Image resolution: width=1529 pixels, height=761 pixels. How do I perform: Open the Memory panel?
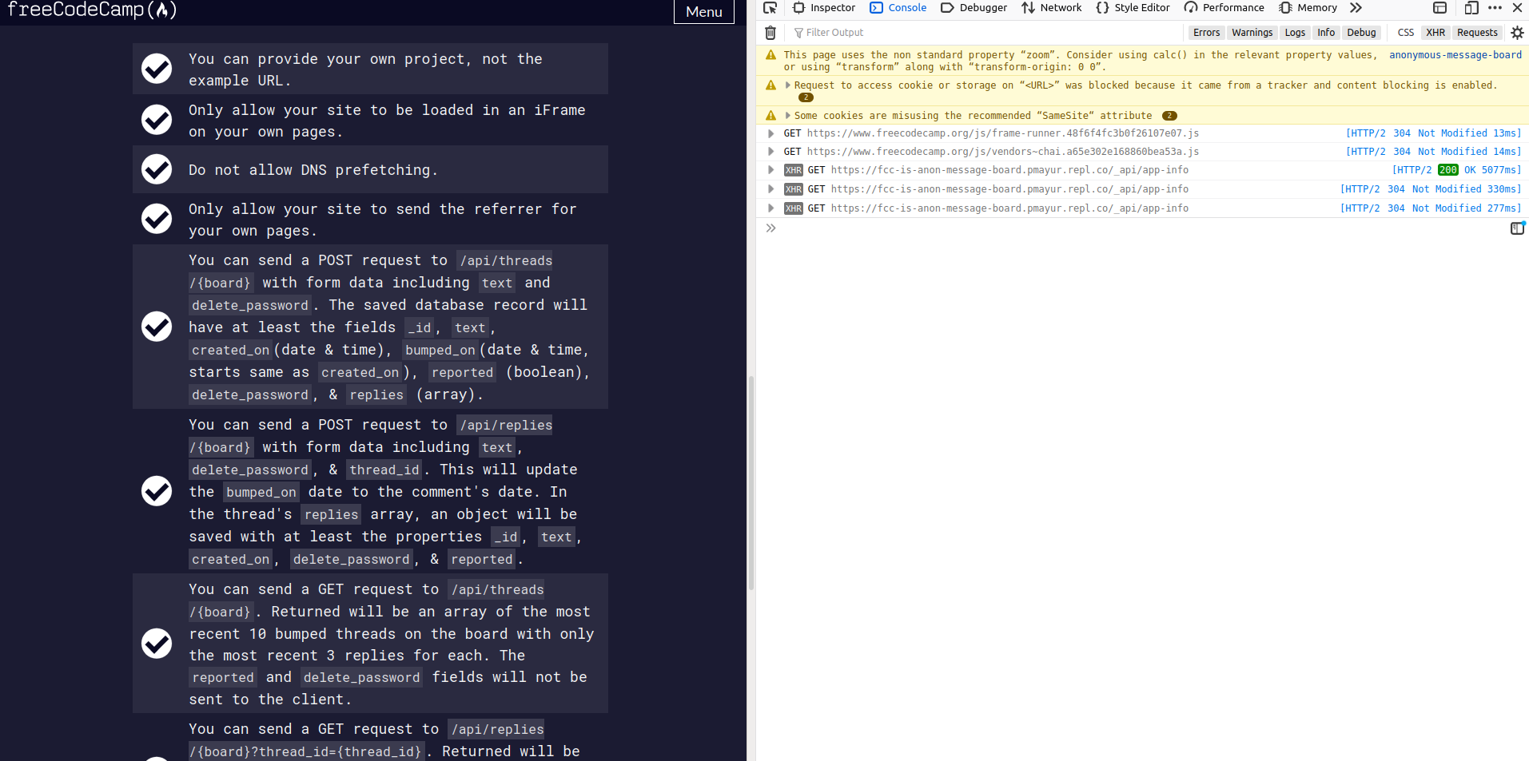click(1308, 7)
